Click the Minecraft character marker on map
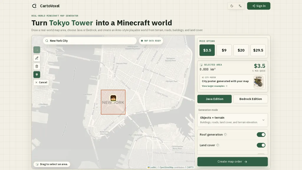This screenshot has height=170, width=302. (x=113, y=98)
